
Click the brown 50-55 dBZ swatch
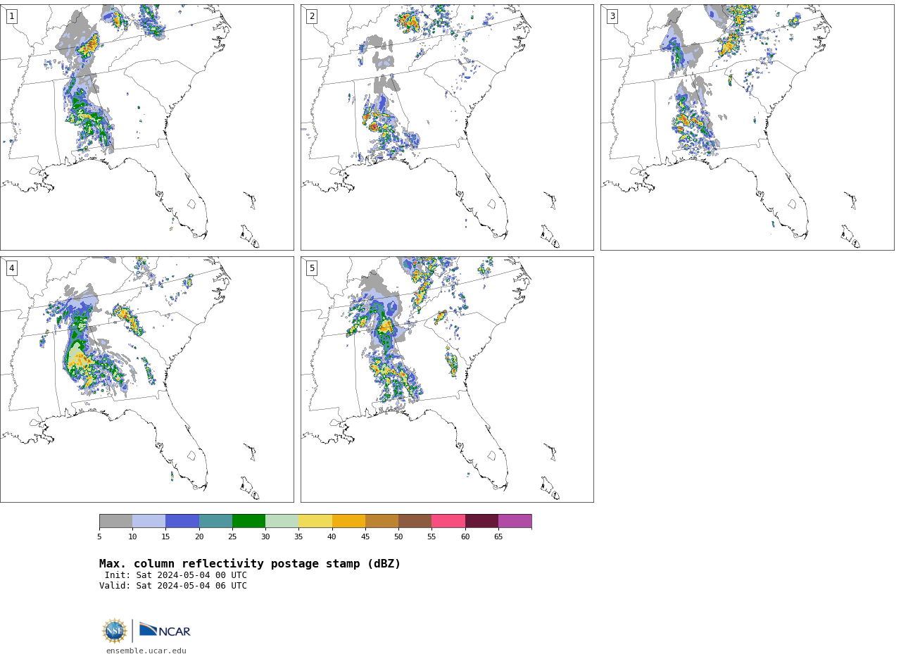tap(415, 521)
